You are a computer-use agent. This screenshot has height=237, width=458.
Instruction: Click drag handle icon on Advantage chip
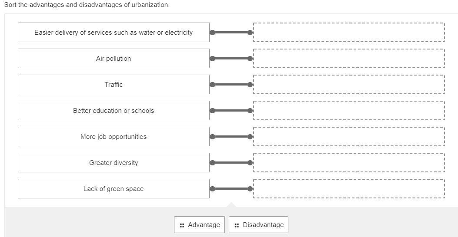[182, 225]
